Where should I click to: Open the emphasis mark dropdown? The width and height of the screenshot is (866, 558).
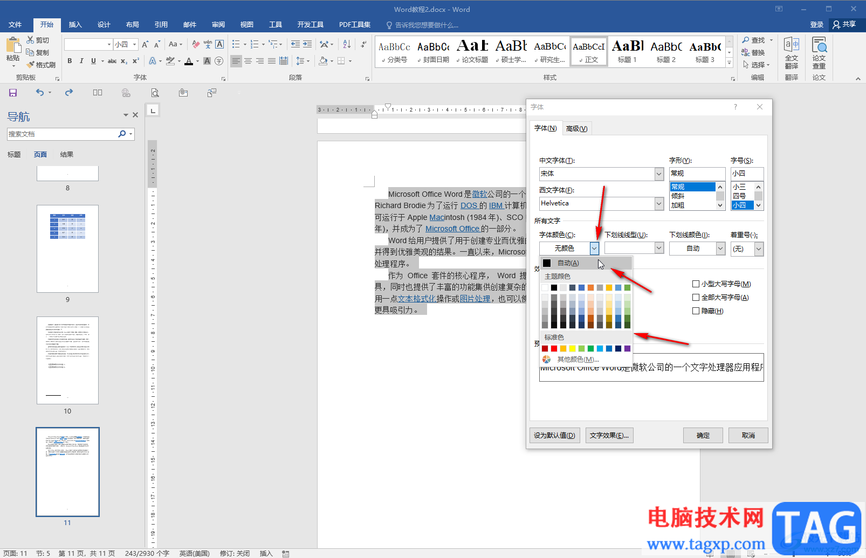click(759, 249)
